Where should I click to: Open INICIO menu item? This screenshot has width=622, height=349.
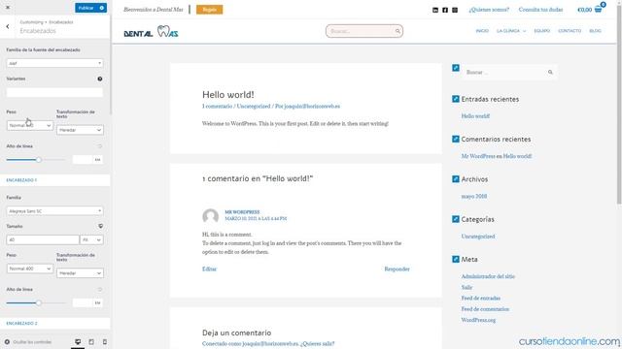[482, 31]
